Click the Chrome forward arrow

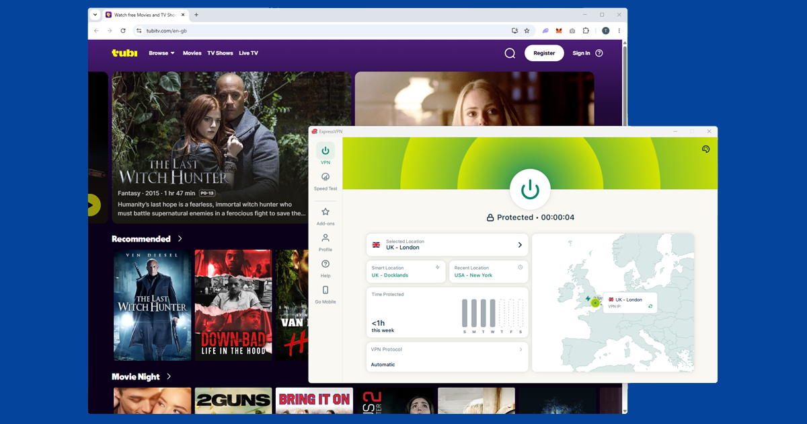[x=110, y=31]
